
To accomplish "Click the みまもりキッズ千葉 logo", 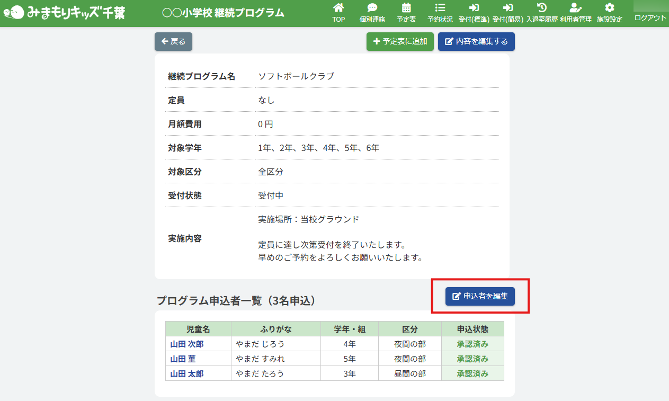I will coord(65,13).
